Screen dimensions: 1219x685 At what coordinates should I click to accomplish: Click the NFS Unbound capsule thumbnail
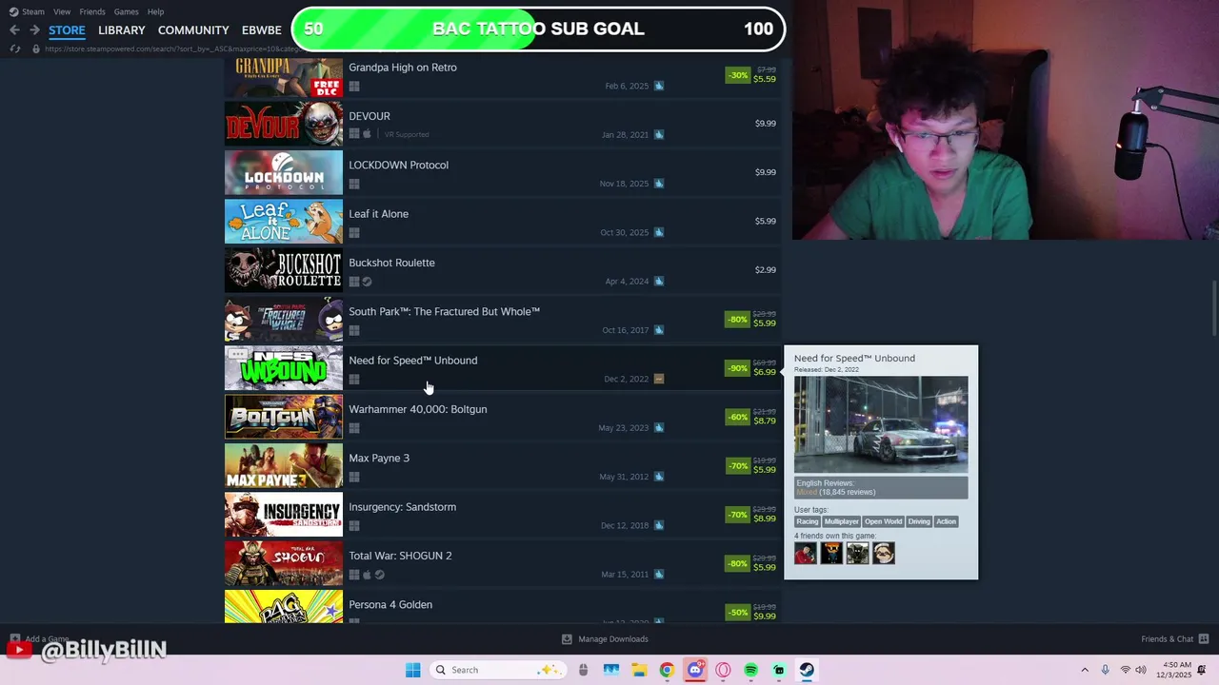coord(284,368)
